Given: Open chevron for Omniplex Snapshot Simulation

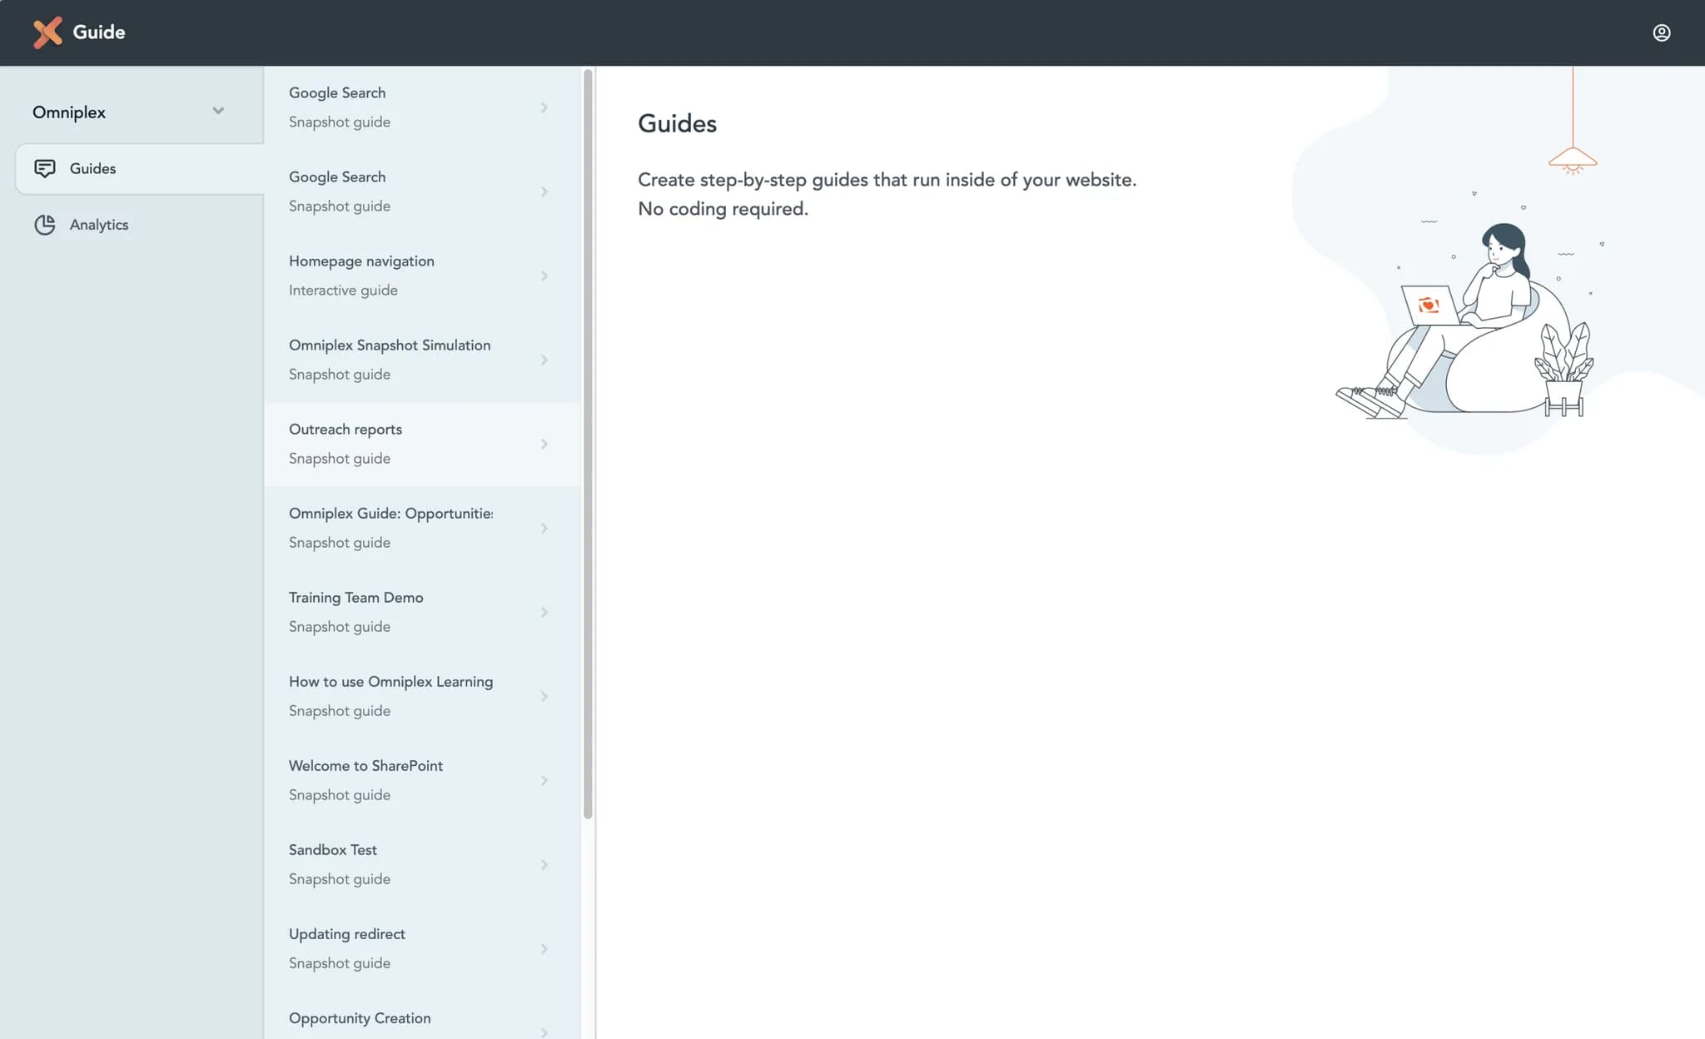Looking at the screenshot, I should (544, 360).
